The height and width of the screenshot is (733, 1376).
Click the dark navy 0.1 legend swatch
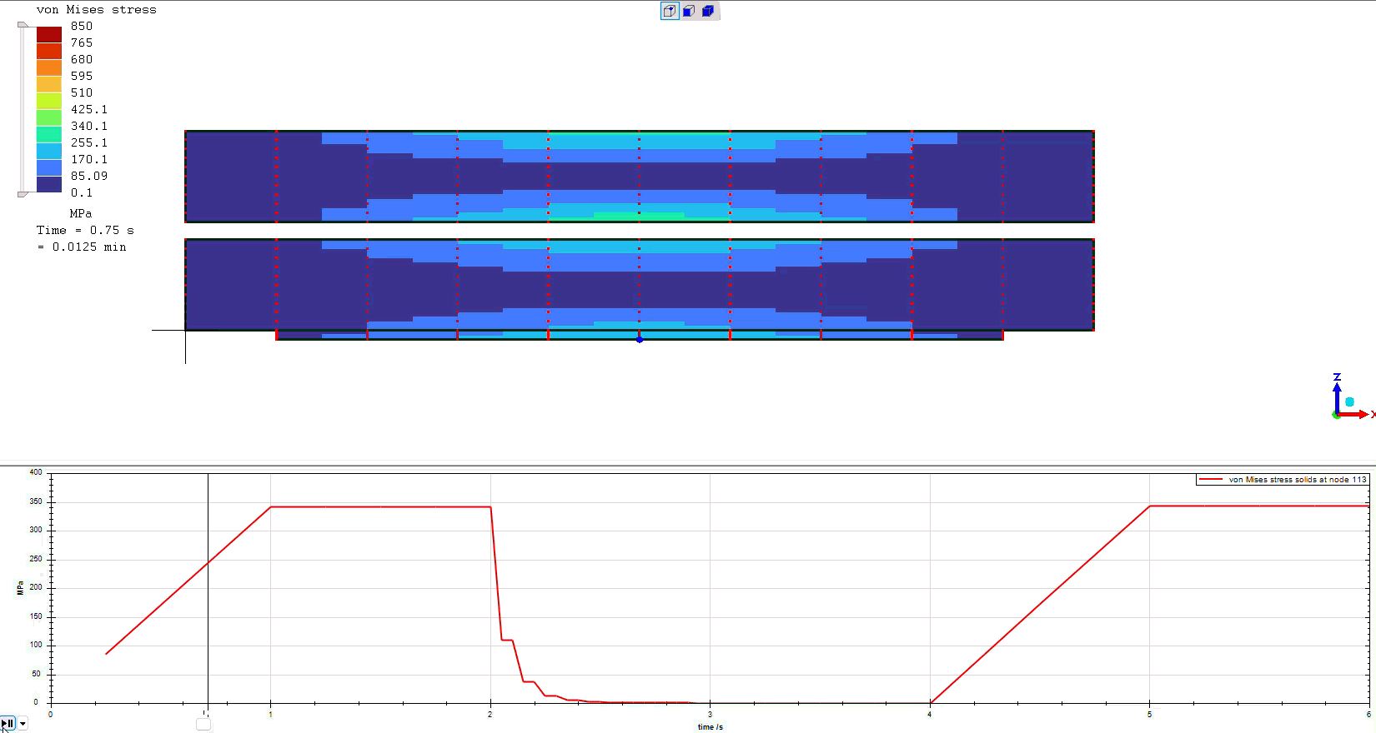coord(49,184)
